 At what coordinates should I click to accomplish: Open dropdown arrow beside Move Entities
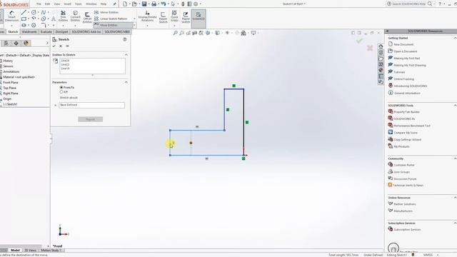tap(134, 26)
